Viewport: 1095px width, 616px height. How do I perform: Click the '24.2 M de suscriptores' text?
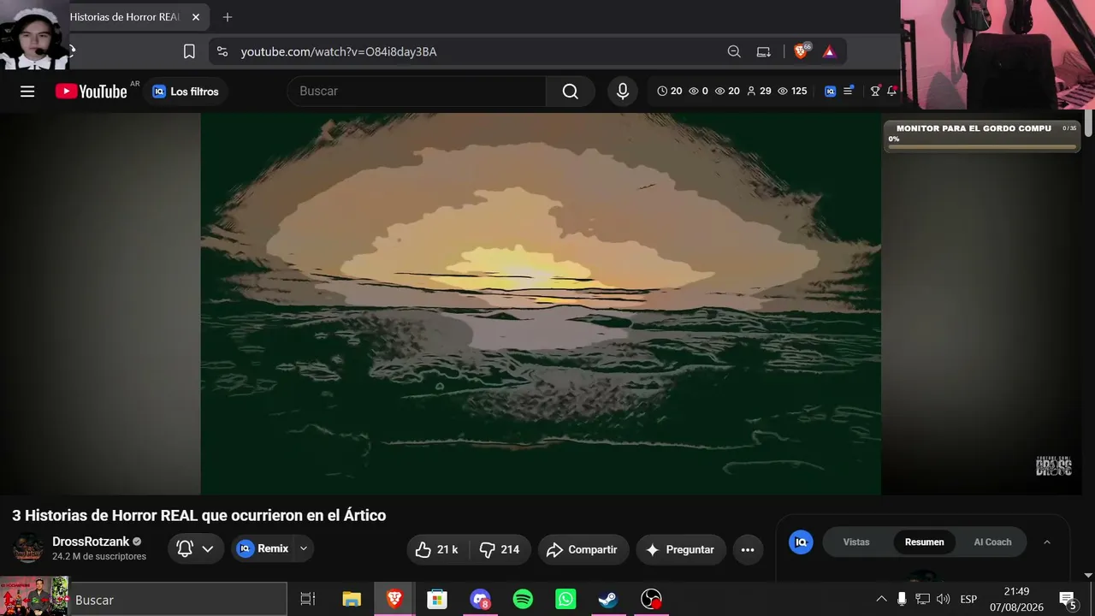(x=99, y=556)
